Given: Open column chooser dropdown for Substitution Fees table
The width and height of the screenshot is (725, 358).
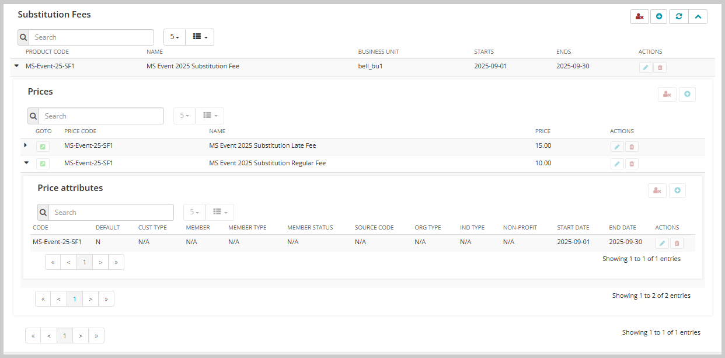Looking at the screenshot, I should click(200, 37).
